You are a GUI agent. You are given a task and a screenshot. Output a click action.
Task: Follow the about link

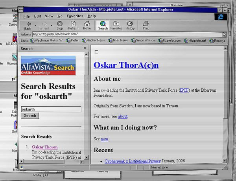point(123,116)
